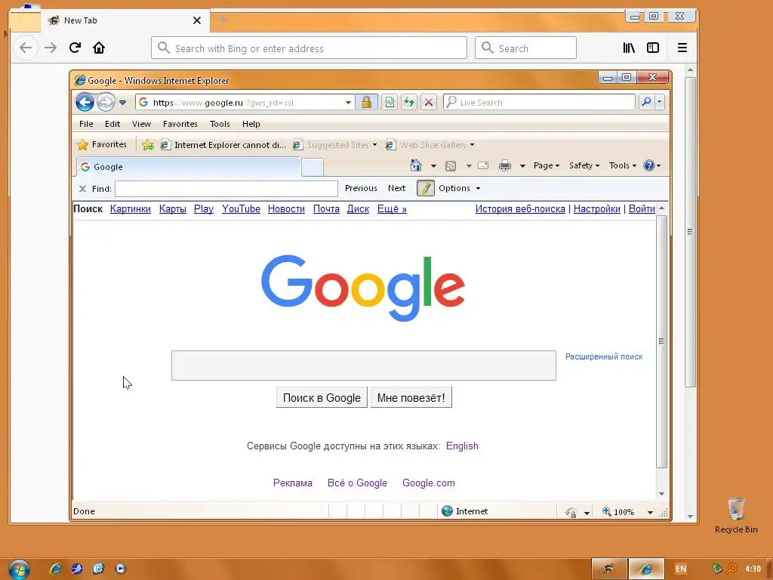Click the Internet zone globe icon
Screen dimensions: 773x580
[447, 511]
